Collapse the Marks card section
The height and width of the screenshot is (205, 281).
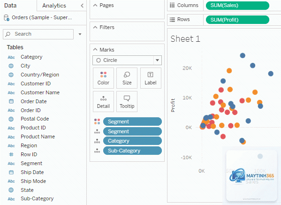click(95, 49)
